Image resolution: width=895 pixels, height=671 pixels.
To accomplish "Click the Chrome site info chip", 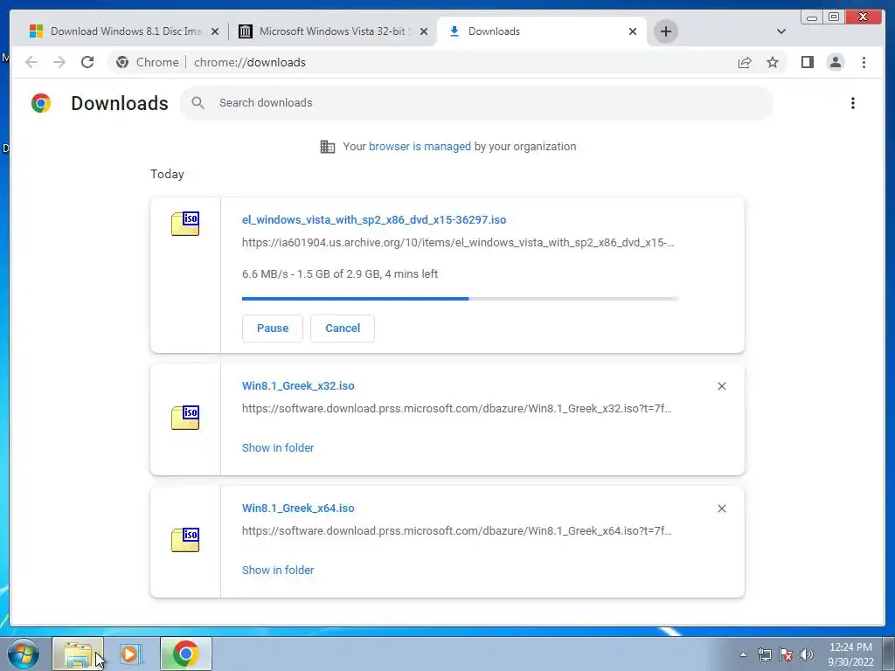I will pos(147,62).
